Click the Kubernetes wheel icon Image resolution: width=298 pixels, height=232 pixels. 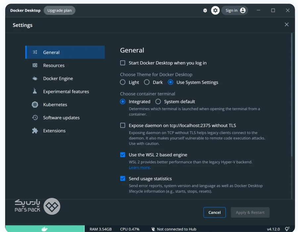coord(35,105)
